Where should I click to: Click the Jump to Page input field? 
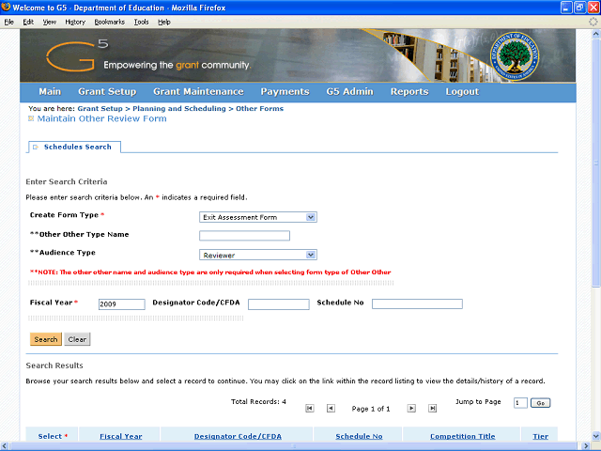click(x=520, y=403)
